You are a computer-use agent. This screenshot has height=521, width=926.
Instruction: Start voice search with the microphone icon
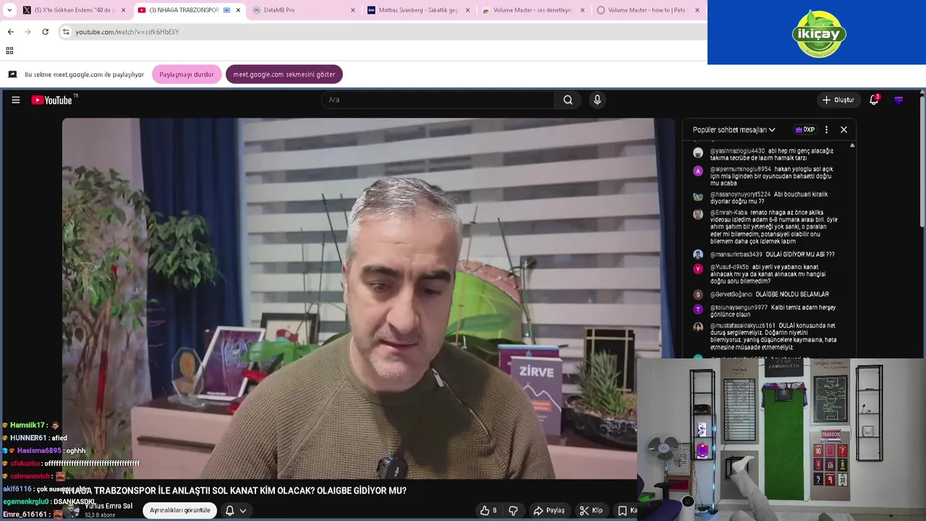tap(597, 100)
